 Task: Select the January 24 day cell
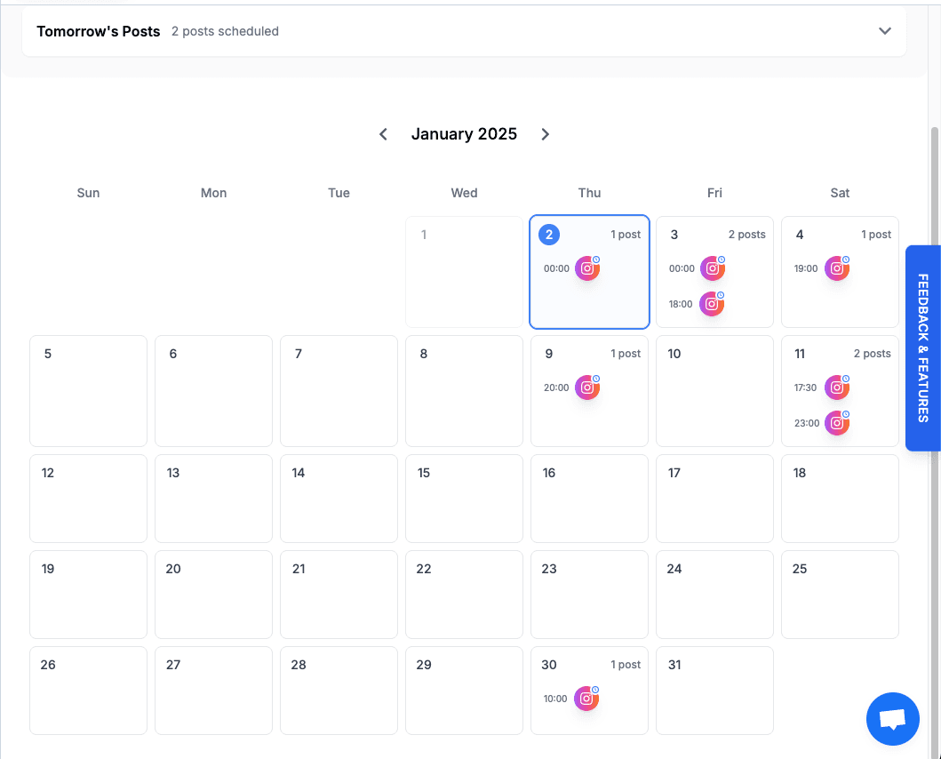coord(714,595)
